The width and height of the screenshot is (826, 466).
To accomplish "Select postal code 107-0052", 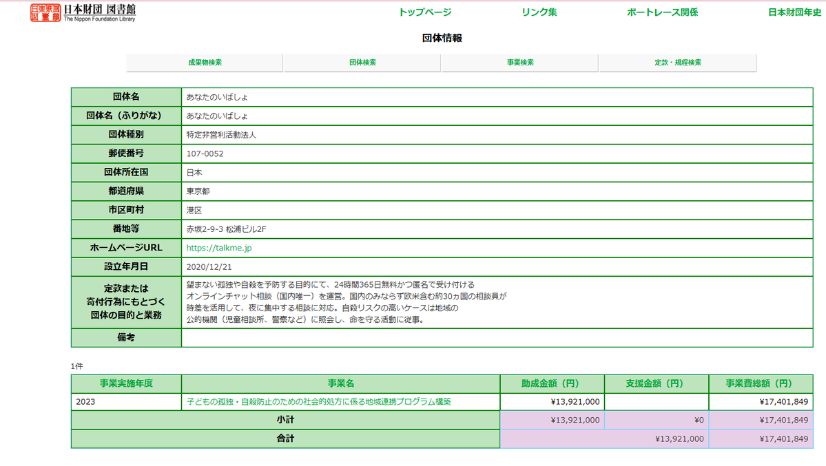I will click(205, 153).
